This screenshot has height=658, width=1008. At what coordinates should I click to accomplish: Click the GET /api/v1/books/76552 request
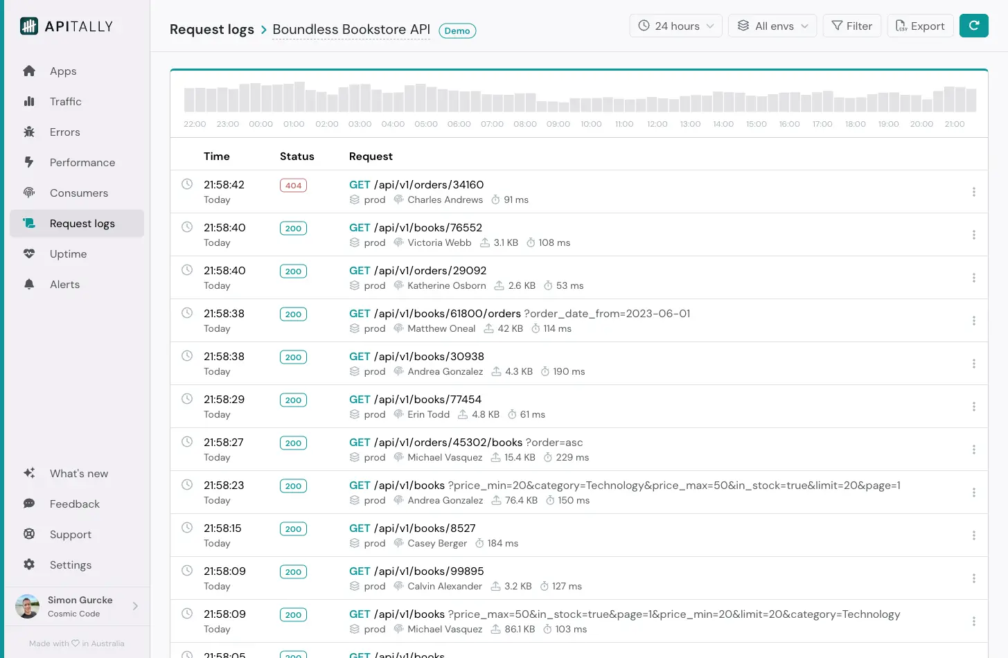[x=416, y=228]
